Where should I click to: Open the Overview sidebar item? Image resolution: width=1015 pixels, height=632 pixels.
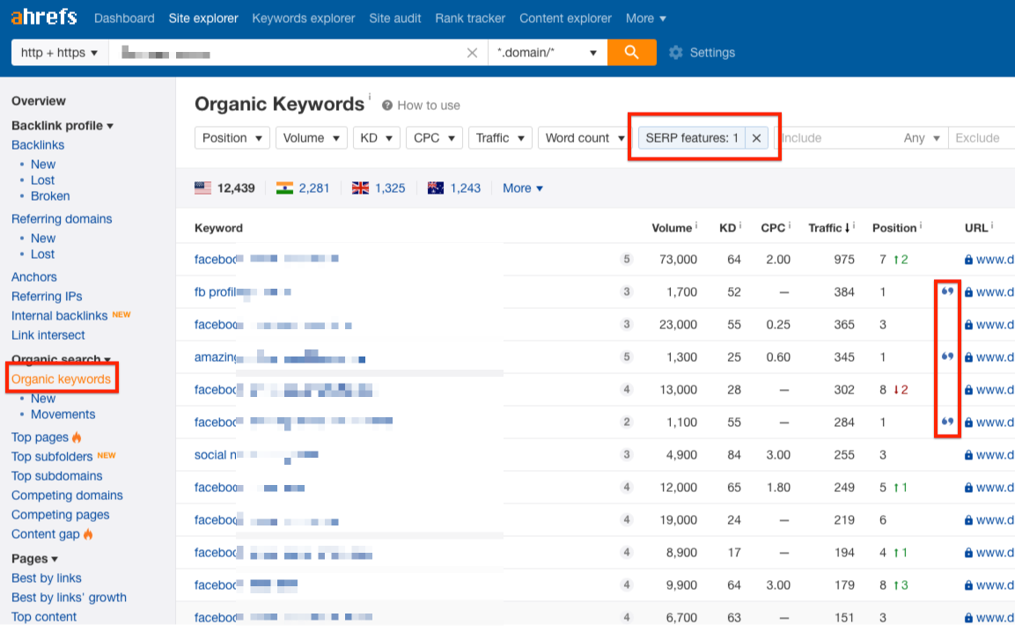(x=38, y=101)
